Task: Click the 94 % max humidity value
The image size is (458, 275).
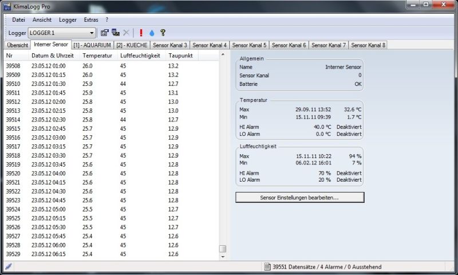Action: pyautogui.click(x=355, y=156)
